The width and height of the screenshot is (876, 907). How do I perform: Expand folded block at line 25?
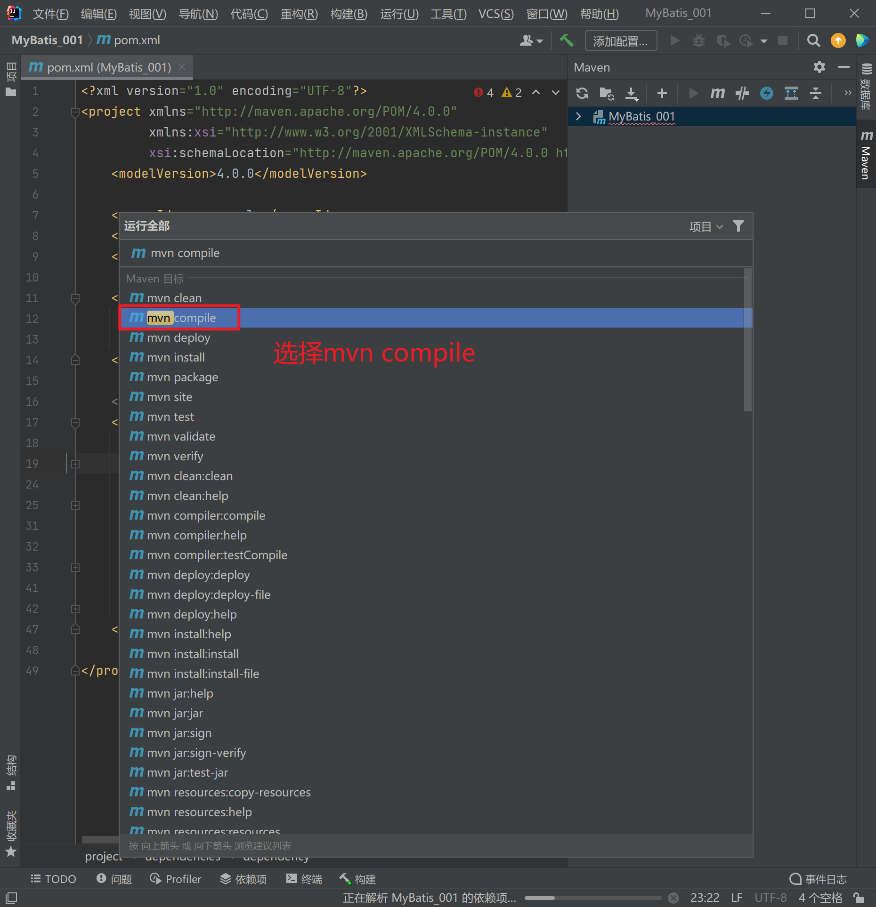(75, 506)
